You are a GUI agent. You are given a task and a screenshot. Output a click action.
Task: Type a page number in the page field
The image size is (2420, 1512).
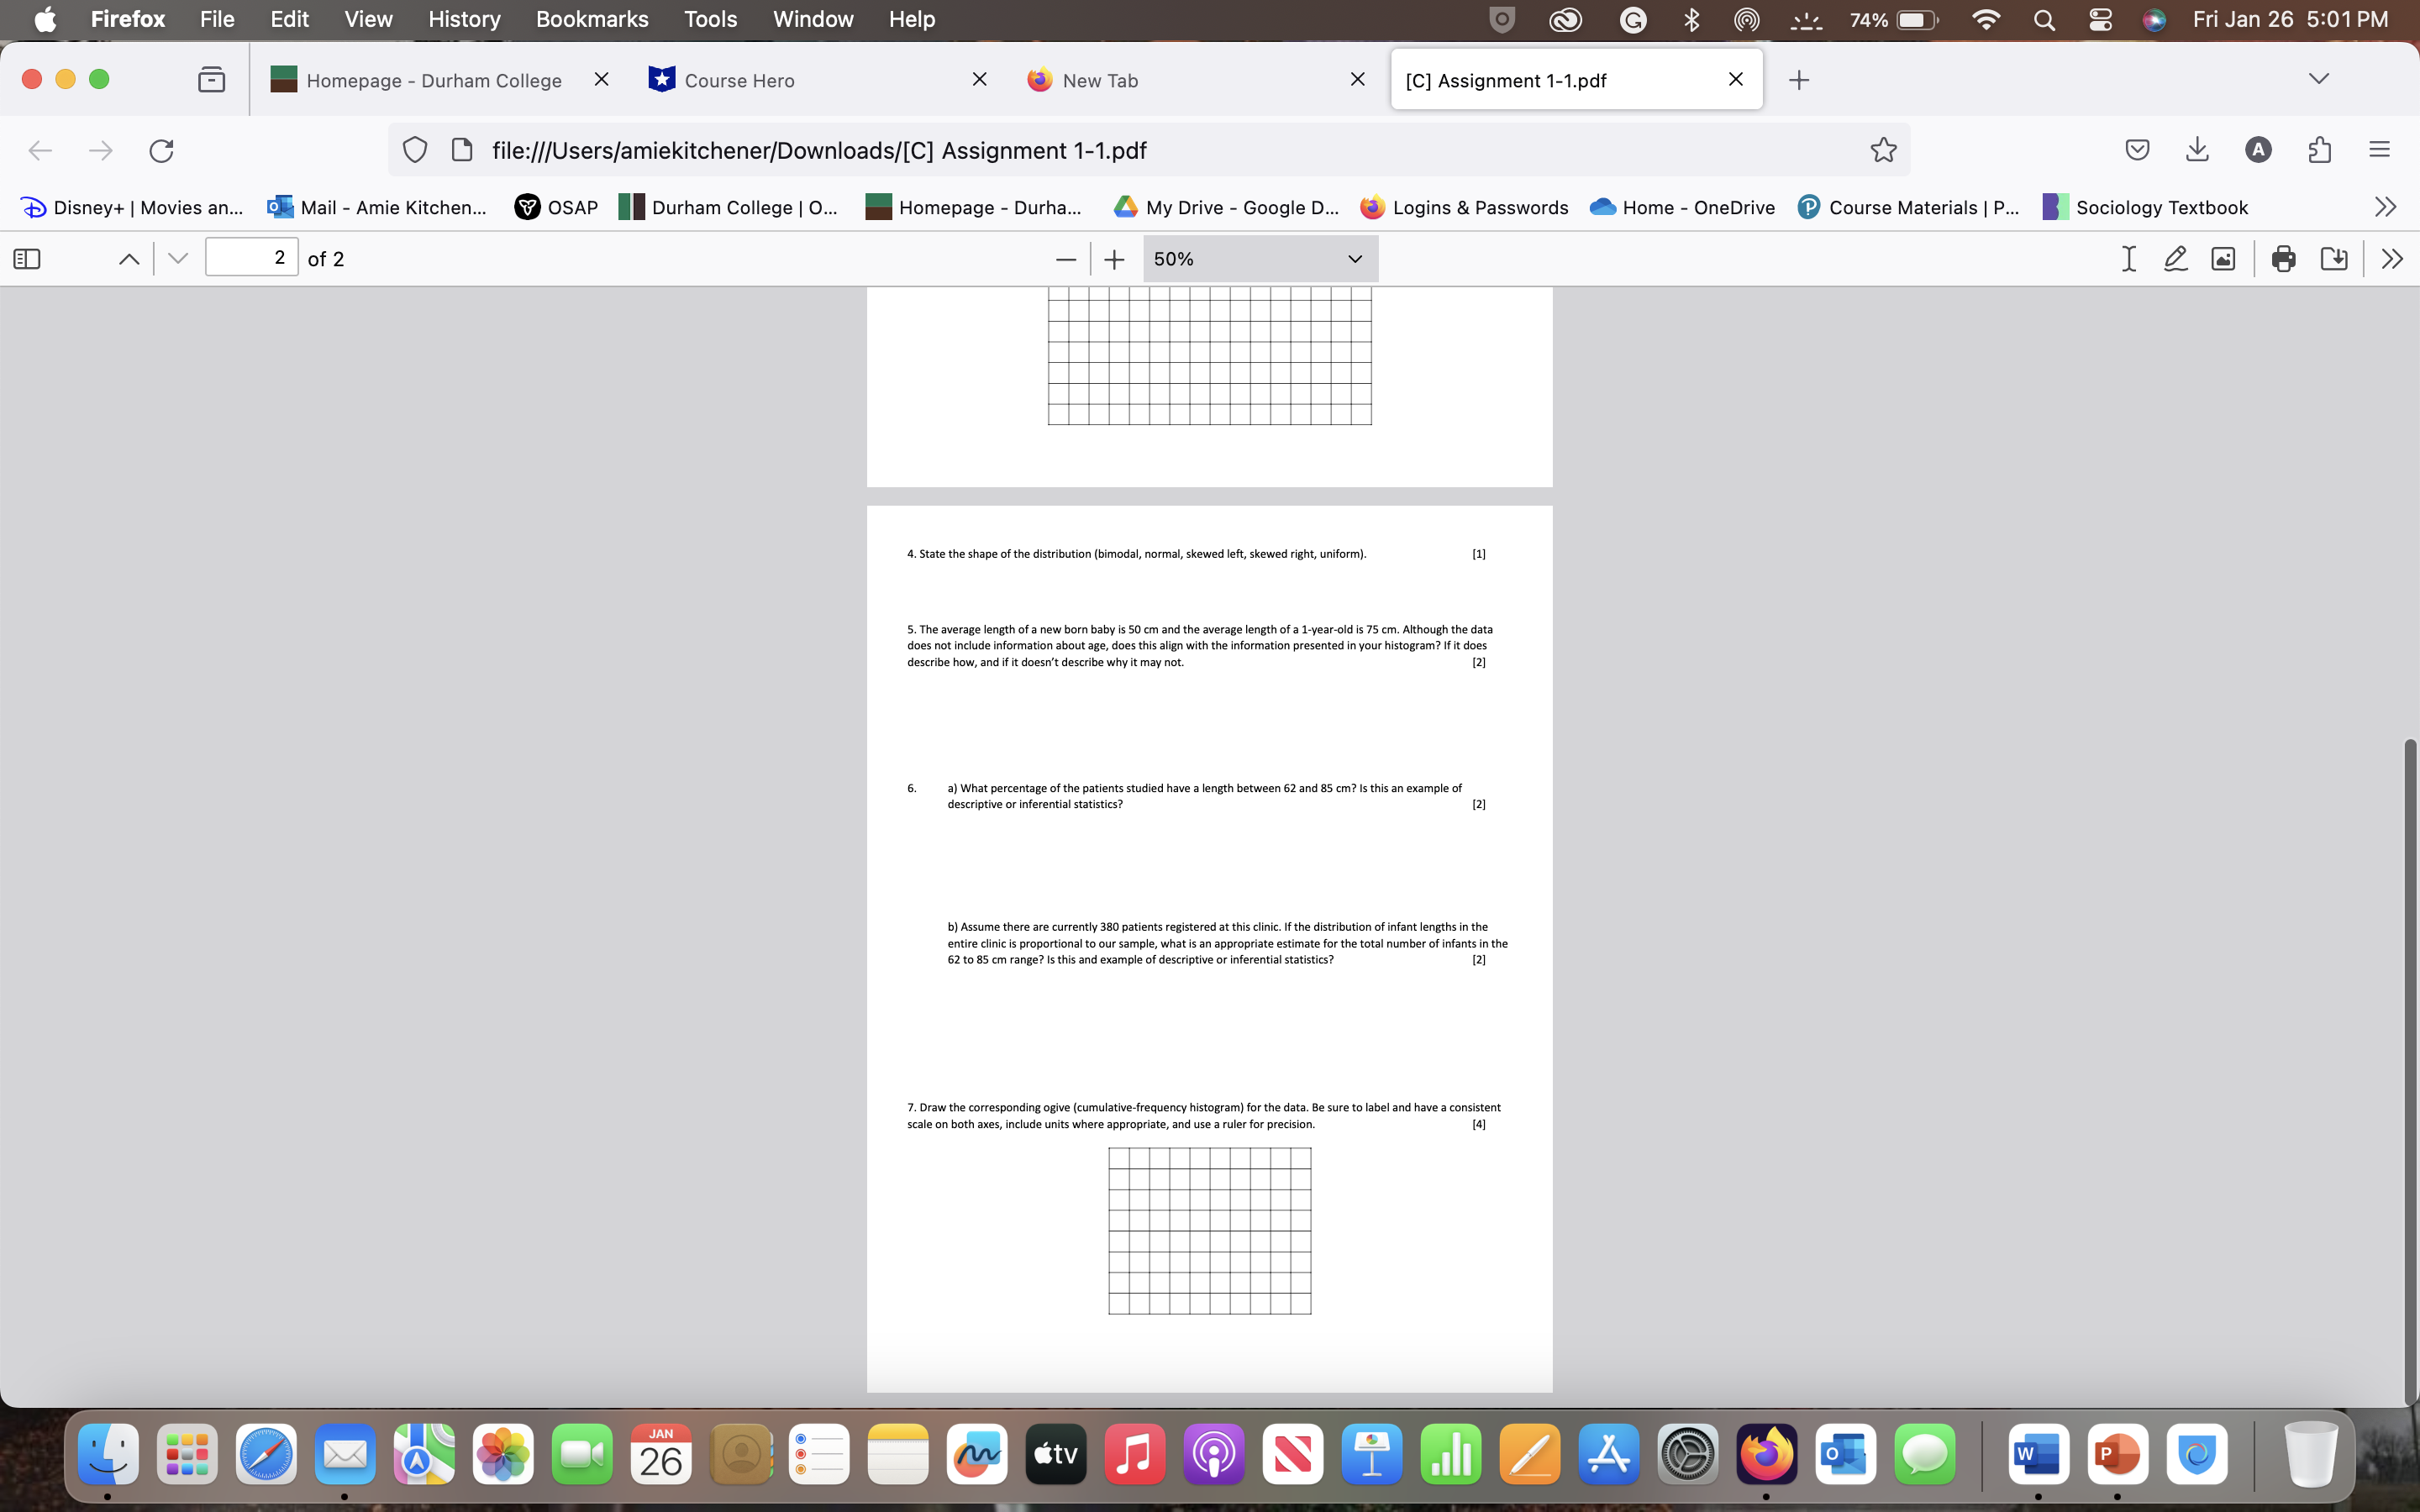250,257
